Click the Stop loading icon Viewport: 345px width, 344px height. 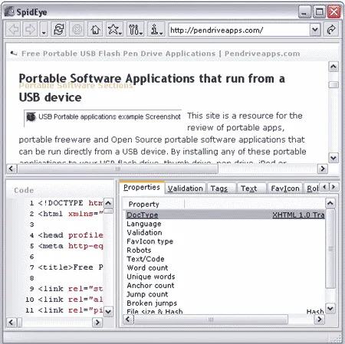(77, 30)
